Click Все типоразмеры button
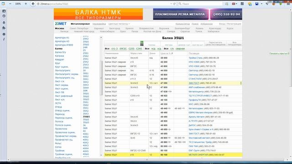The width and height of the screenshot is (292, 164). [234, 44]
